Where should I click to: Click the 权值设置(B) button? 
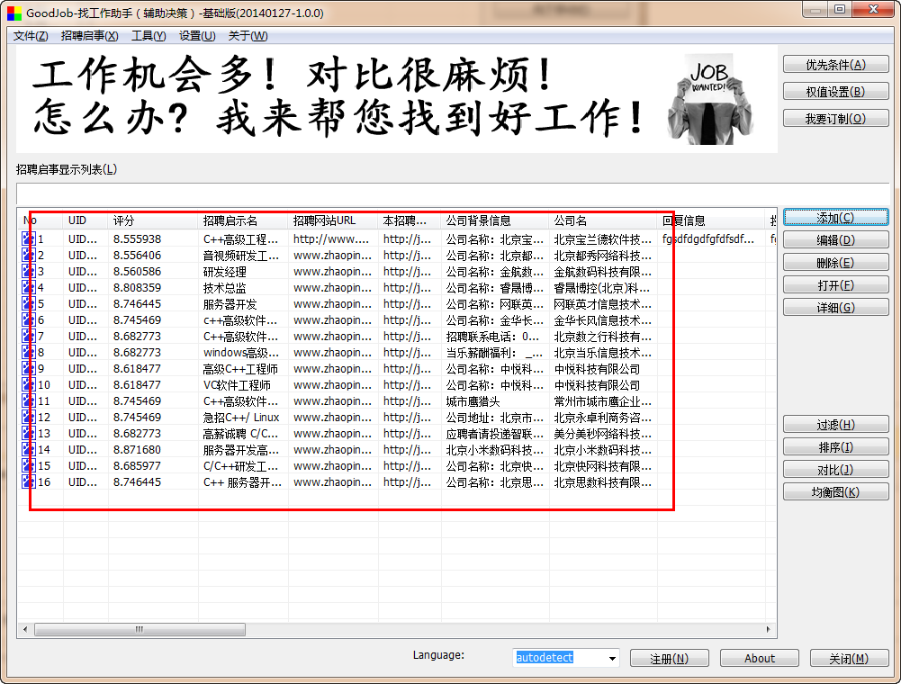835,92
